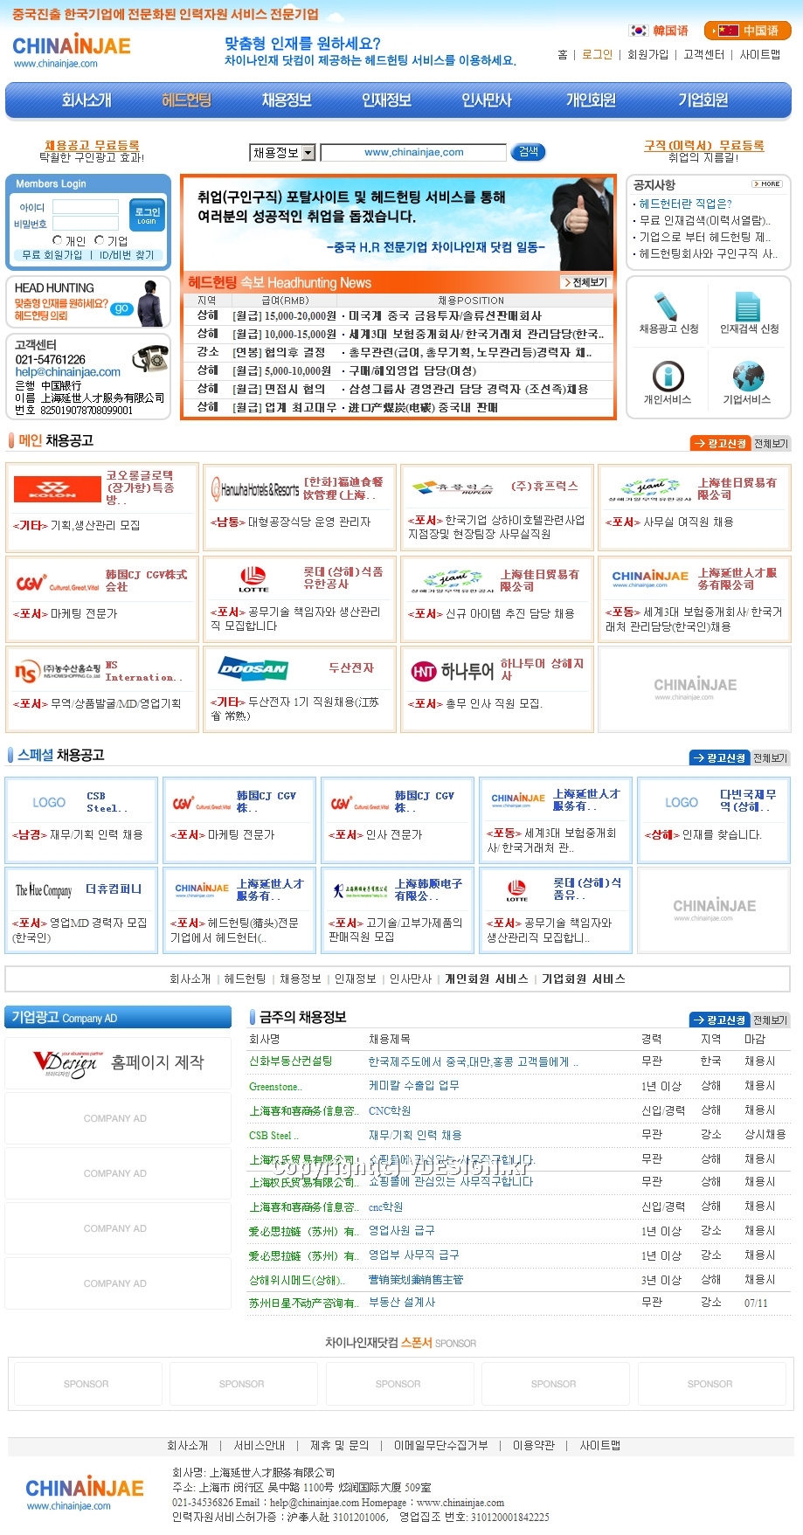Open 헤드헌팅 main menu
Image resolution: width=803 pixels, height=1535 pixels.
coord(186,100)
